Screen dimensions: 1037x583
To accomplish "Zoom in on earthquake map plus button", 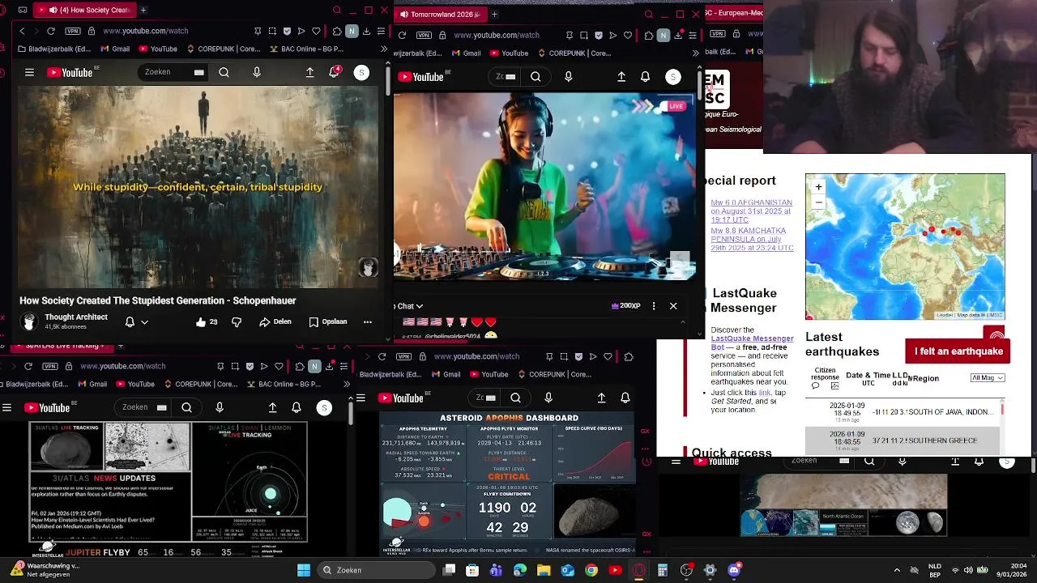I will tap(818, 186).
